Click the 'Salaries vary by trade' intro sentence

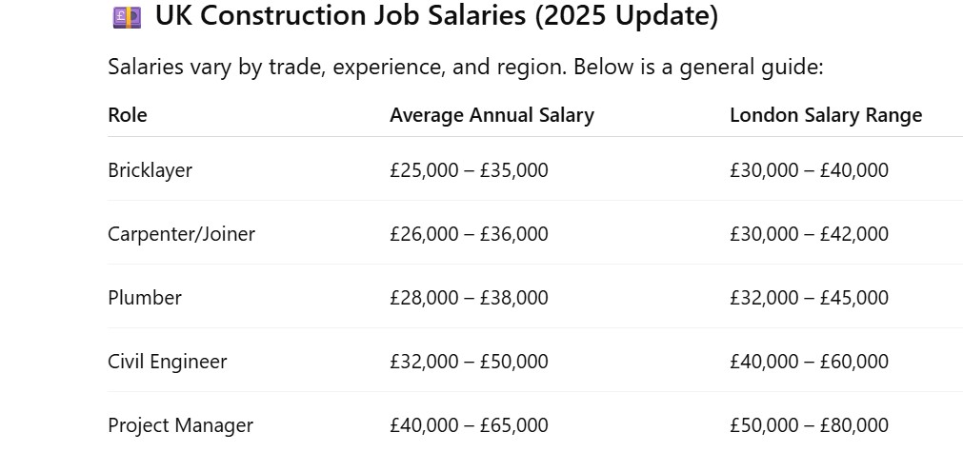(465, 68)
